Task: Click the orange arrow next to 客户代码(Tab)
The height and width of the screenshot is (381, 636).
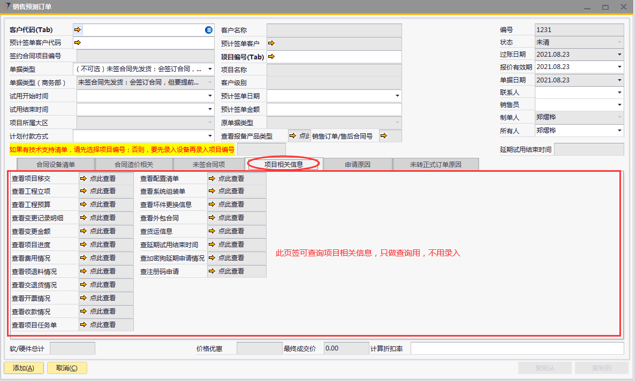Action: (78, 30)
